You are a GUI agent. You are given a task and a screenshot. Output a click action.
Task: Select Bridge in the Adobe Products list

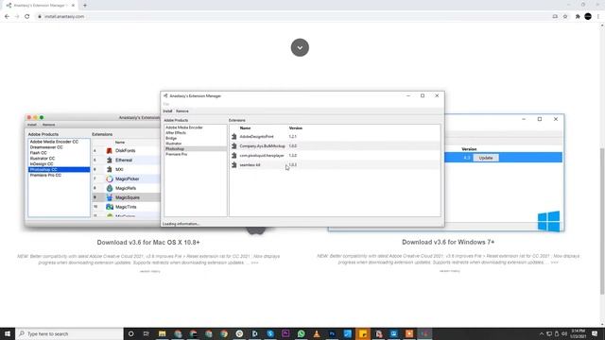tap(171, 138)
